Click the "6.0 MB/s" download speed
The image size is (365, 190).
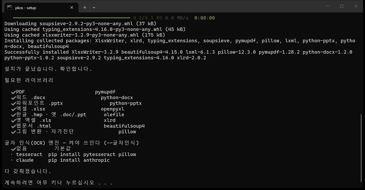pyautogui.click(x=177, y=18)
